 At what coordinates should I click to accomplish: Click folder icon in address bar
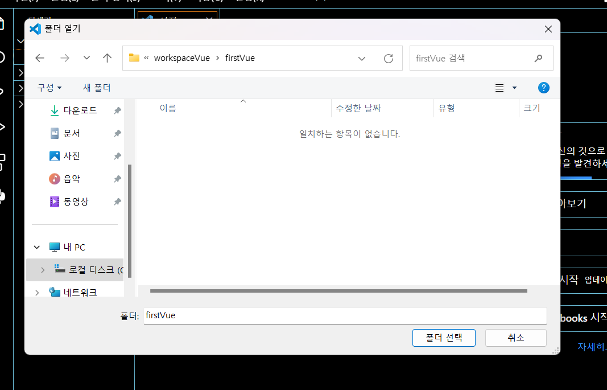(x=134, y=58)
